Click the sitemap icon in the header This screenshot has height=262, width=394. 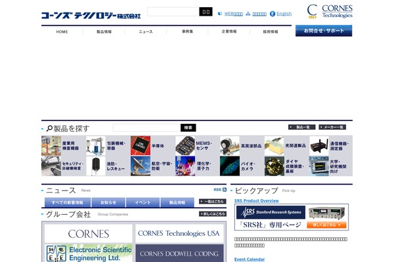point(248,14)
